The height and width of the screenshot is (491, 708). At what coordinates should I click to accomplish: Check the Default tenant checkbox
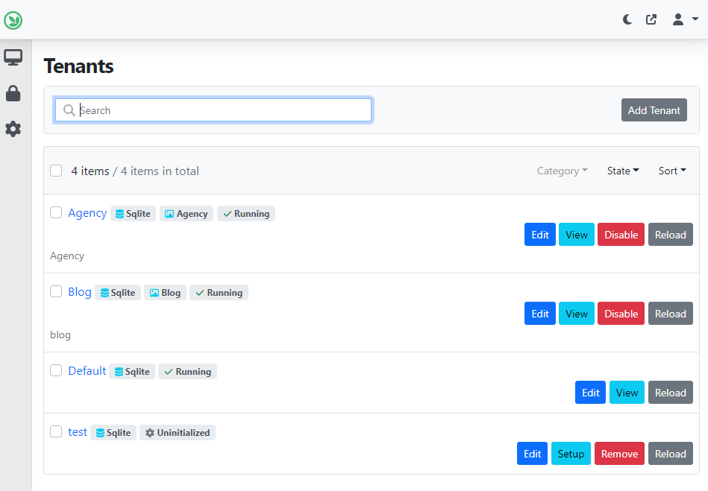click(x=56, y=370)
